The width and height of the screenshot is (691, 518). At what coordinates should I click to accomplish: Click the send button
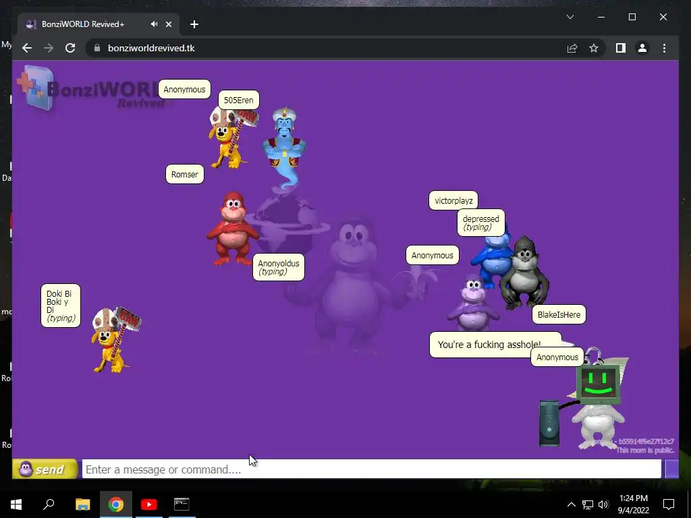(45, 469)
